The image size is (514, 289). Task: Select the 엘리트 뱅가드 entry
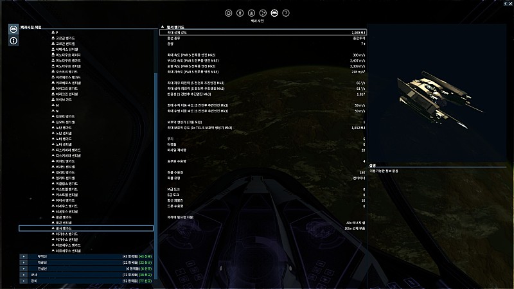click(66, 172)
